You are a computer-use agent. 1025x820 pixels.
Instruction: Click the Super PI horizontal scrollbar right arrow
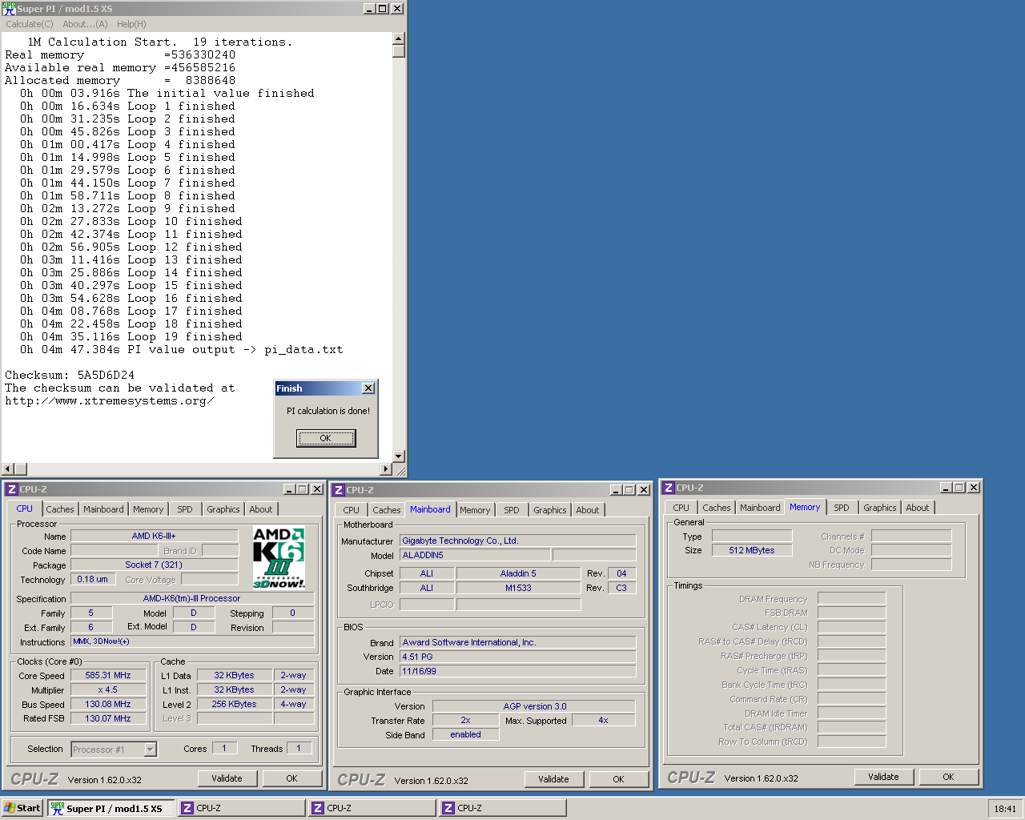tap(386, 469)
